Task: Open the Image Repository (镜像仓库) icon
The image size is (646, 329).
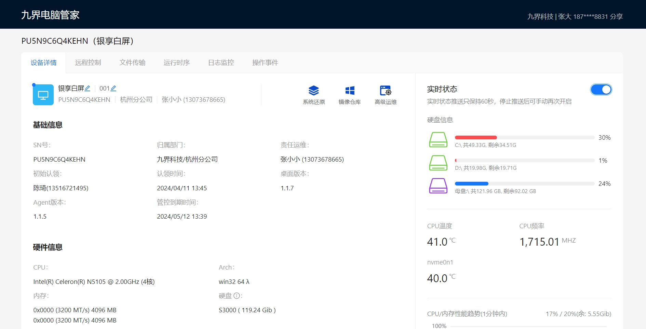Action: [x=350, y=91]
